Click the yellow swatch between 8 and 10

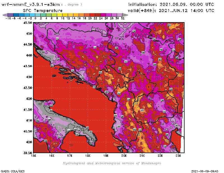60,15
